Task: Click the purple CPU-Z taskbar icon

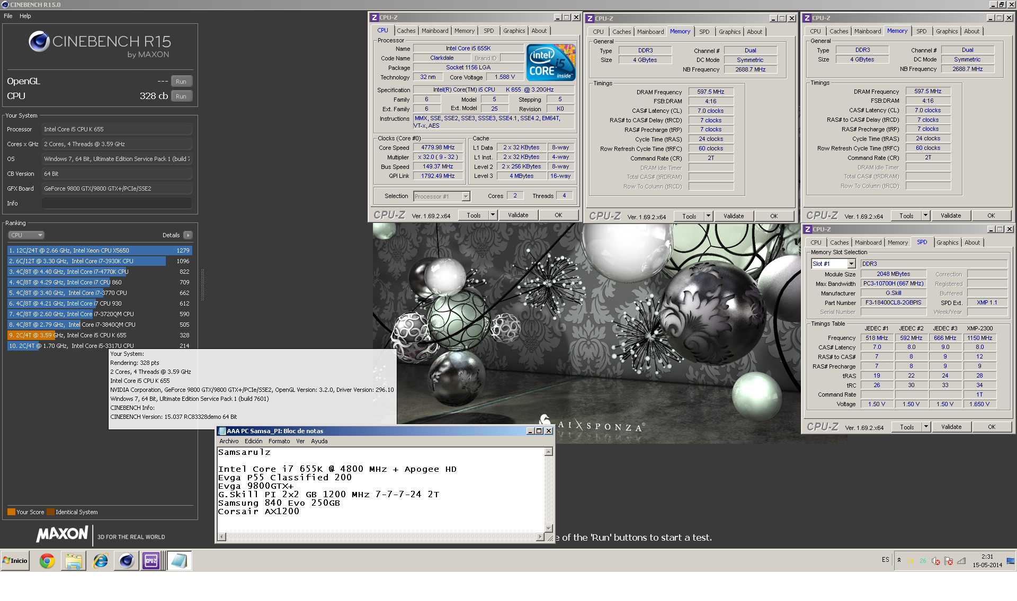Action: click(151, 561)
